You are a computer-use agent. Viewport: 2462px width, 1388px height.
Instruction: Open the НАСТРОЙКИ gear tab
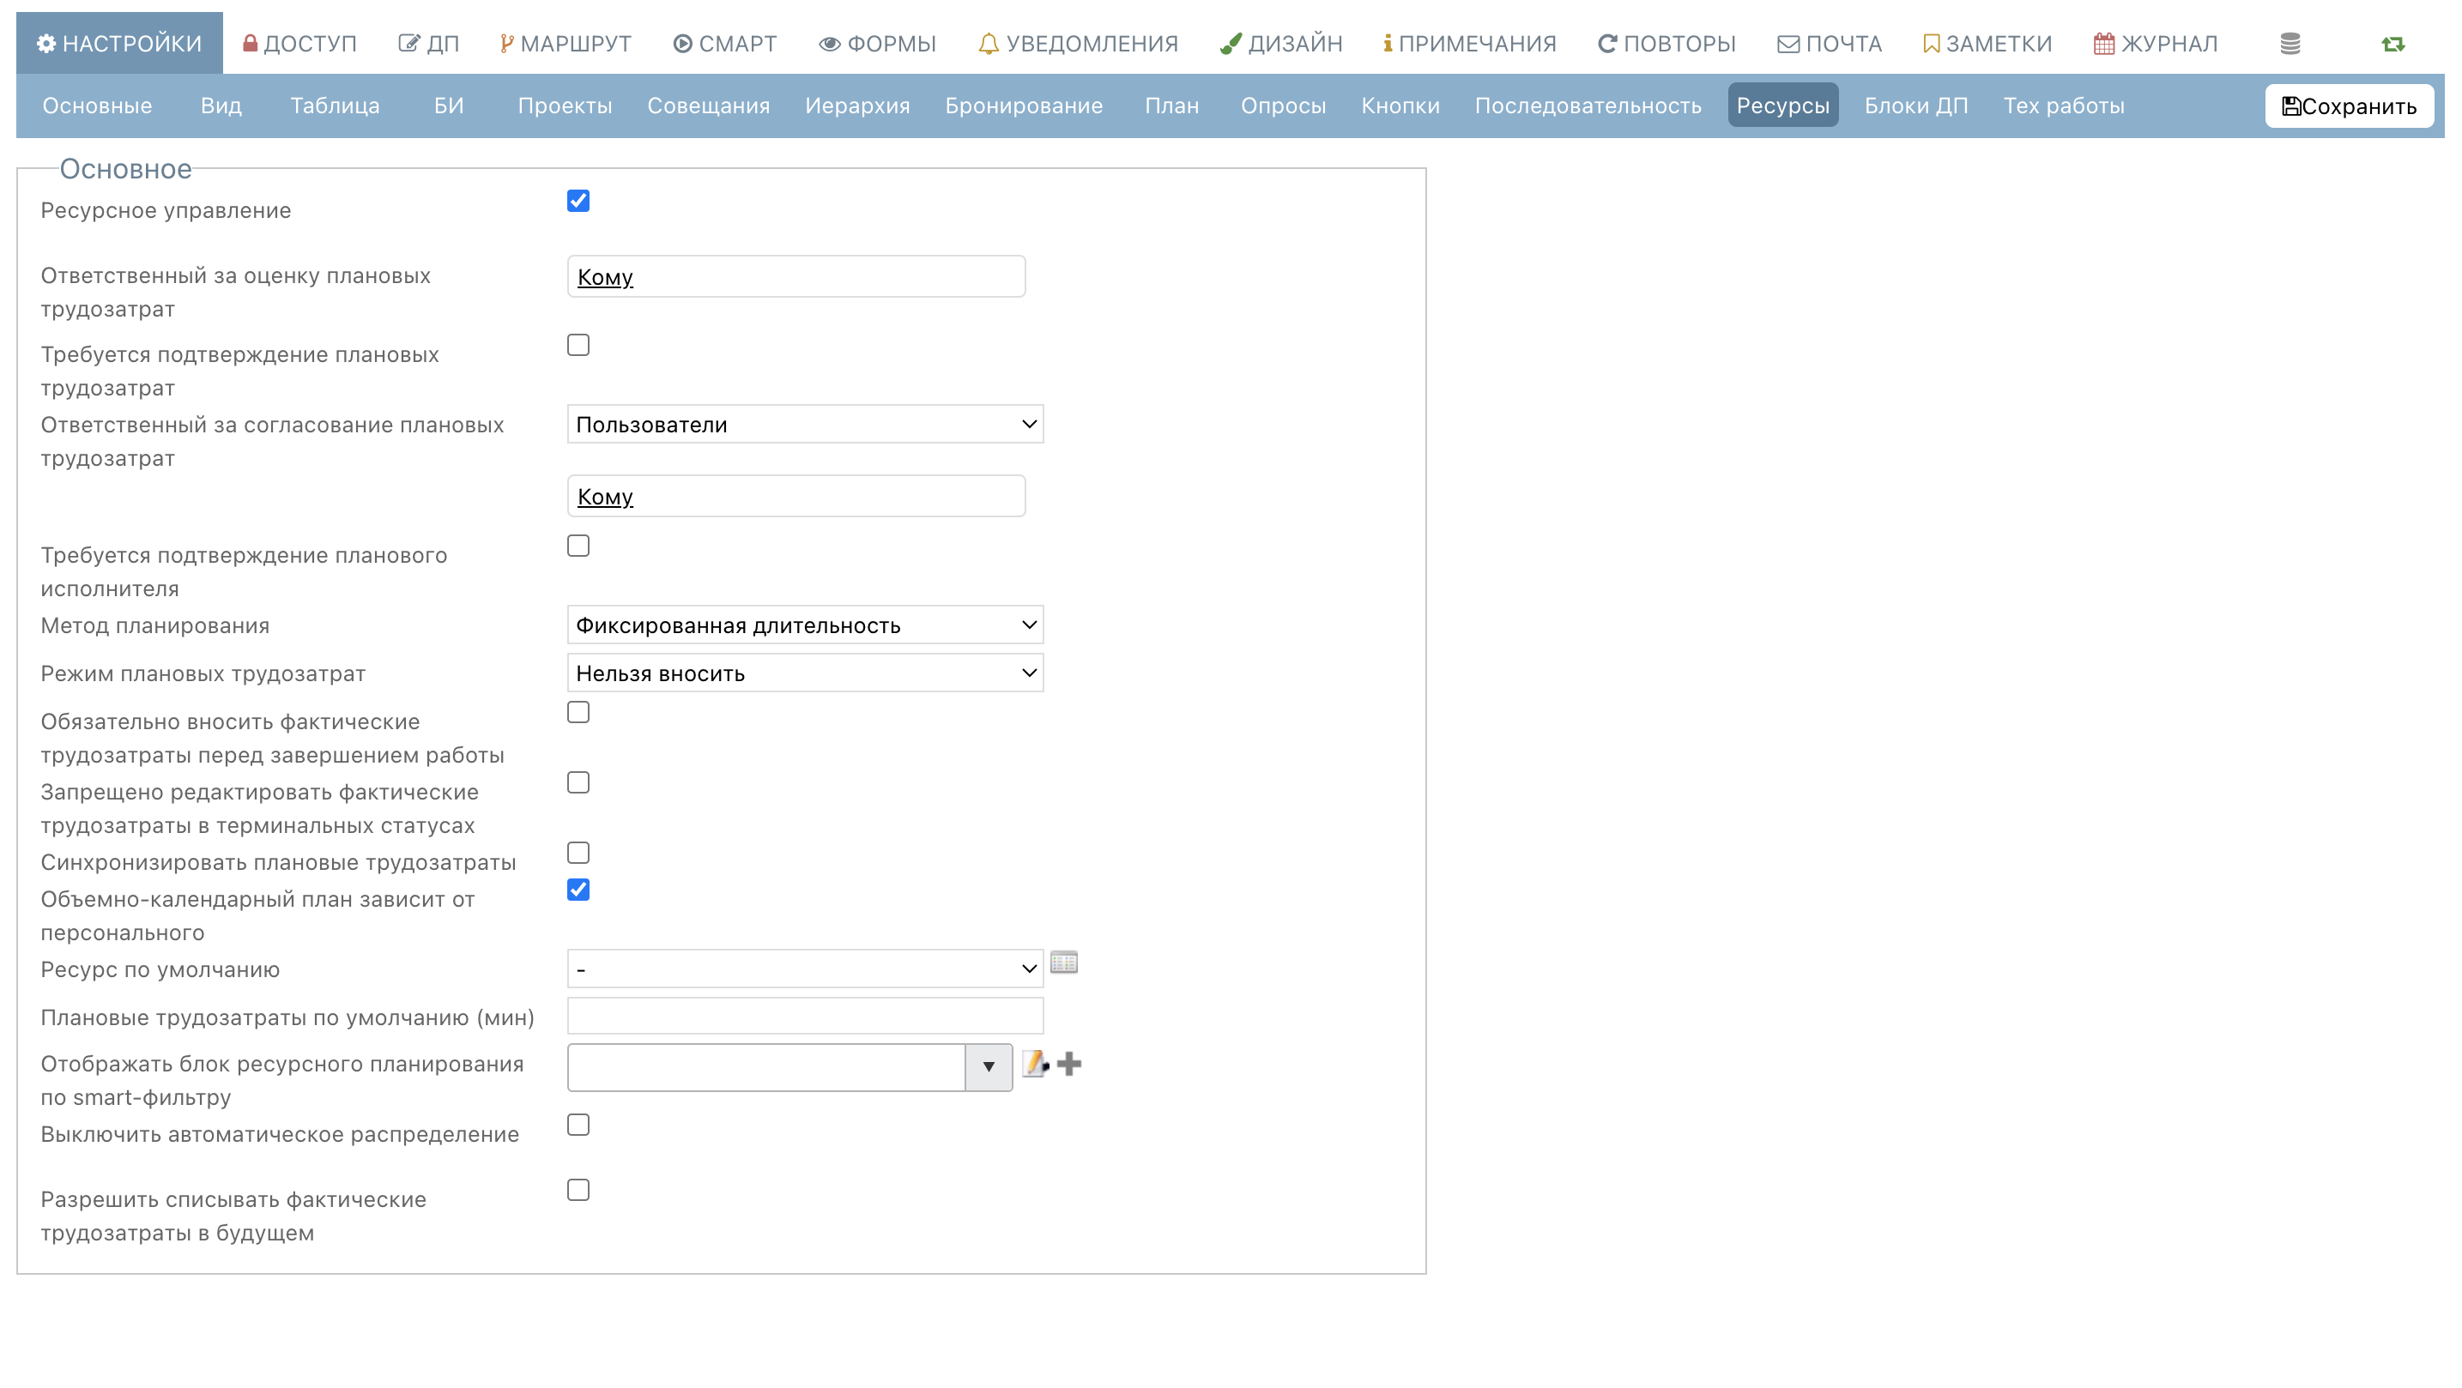click(119, 43)
